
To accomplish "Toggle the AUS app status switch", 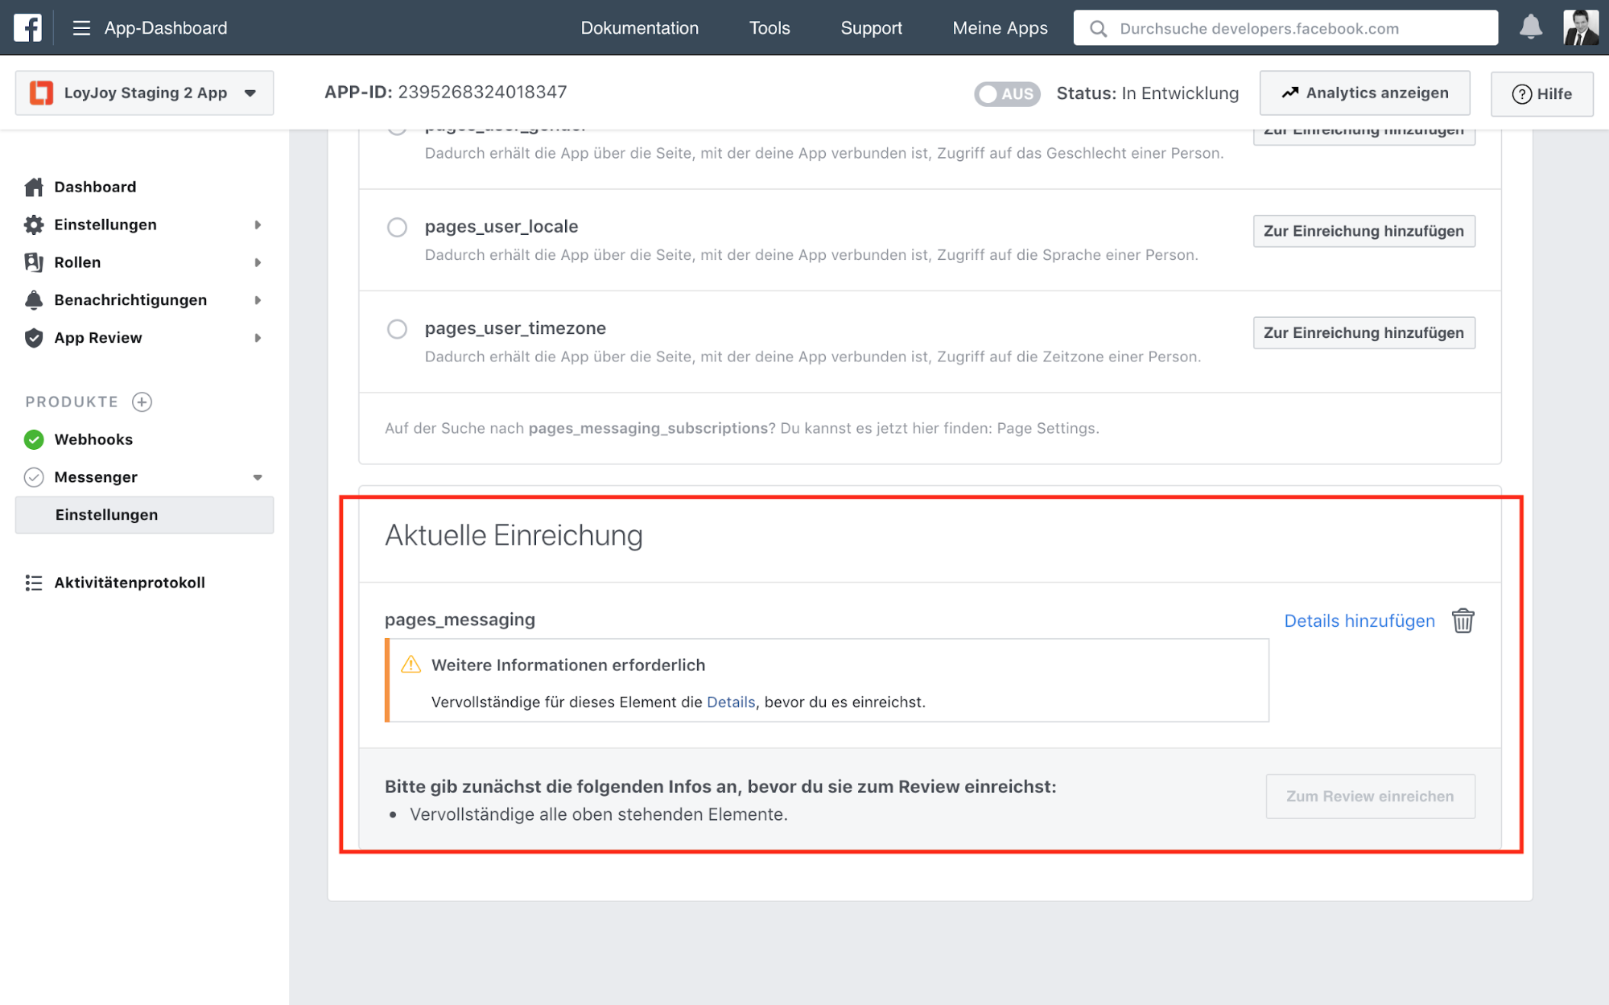I will coord(1006,93).
